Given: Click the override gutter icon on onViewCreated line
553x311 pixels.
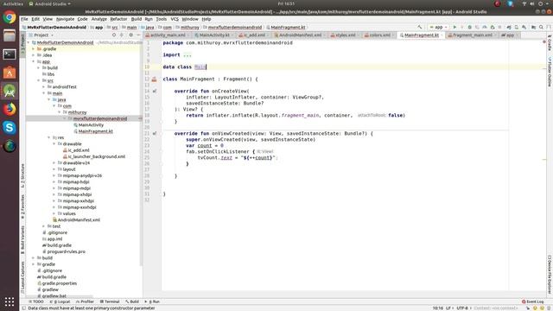Looking at the screenshot, I should tap(155, 133).
